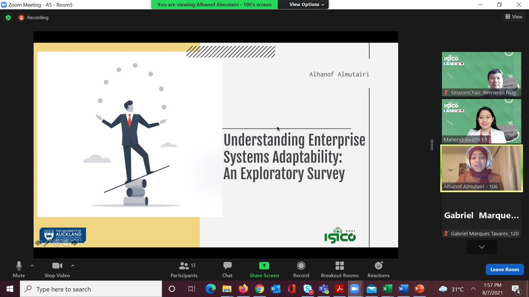Screen dimensions: 529x297
Task: Open Adobe Acrobat from taskbar
Action: coord(339,289)
